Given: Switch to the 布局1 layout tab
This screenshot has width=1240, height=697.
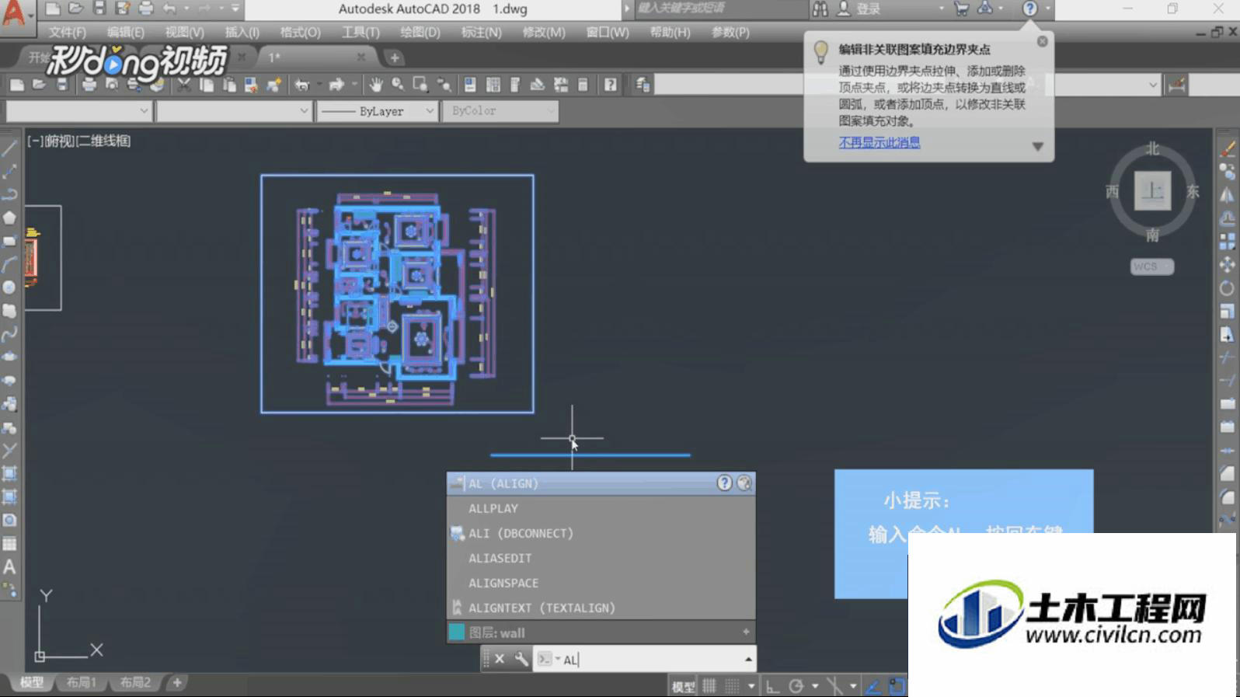Looking at the screenshot, I should (x=81, y=682).
